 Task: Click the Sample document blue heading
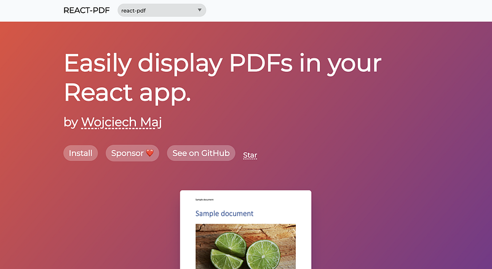[224, 214]
